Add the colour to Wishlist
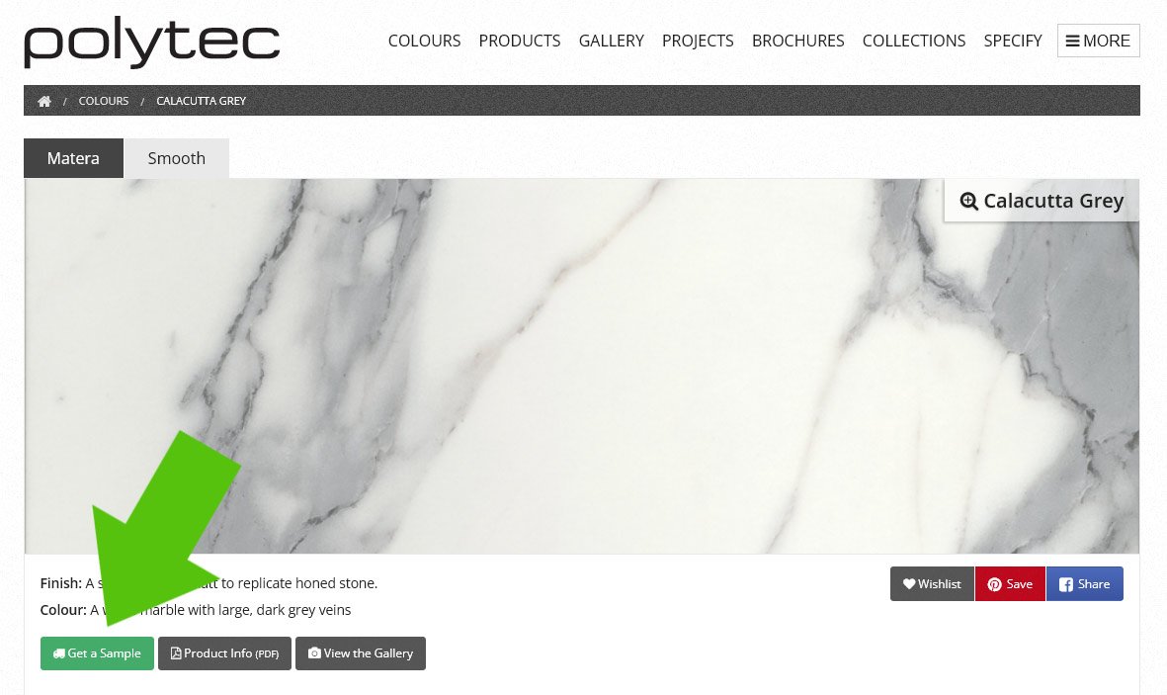Image resolution: width=1167 pixels, height=695 pixels. 932,584
